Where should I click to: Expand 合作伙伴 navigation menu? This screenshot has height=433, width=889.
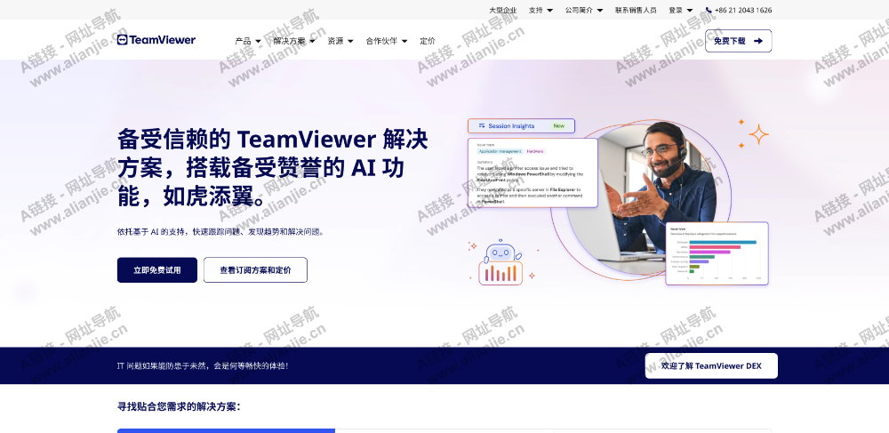[x=387, y=41]
